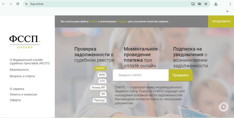The width and height of the screenshot is (234, 118).
Task: Switch to the ВУ search tab
Action: click(103, 94)
